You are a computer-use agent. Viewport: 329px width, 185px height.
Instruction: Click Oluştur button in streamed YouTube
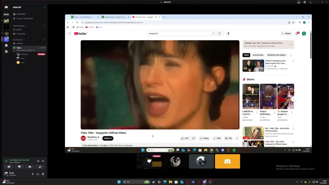(x=286, y=33)
